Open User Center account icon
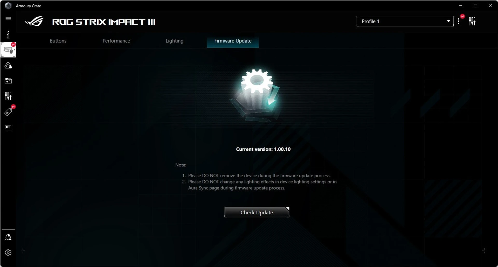The height and width of the screenshot is (267, 498). tap(8, 237)
